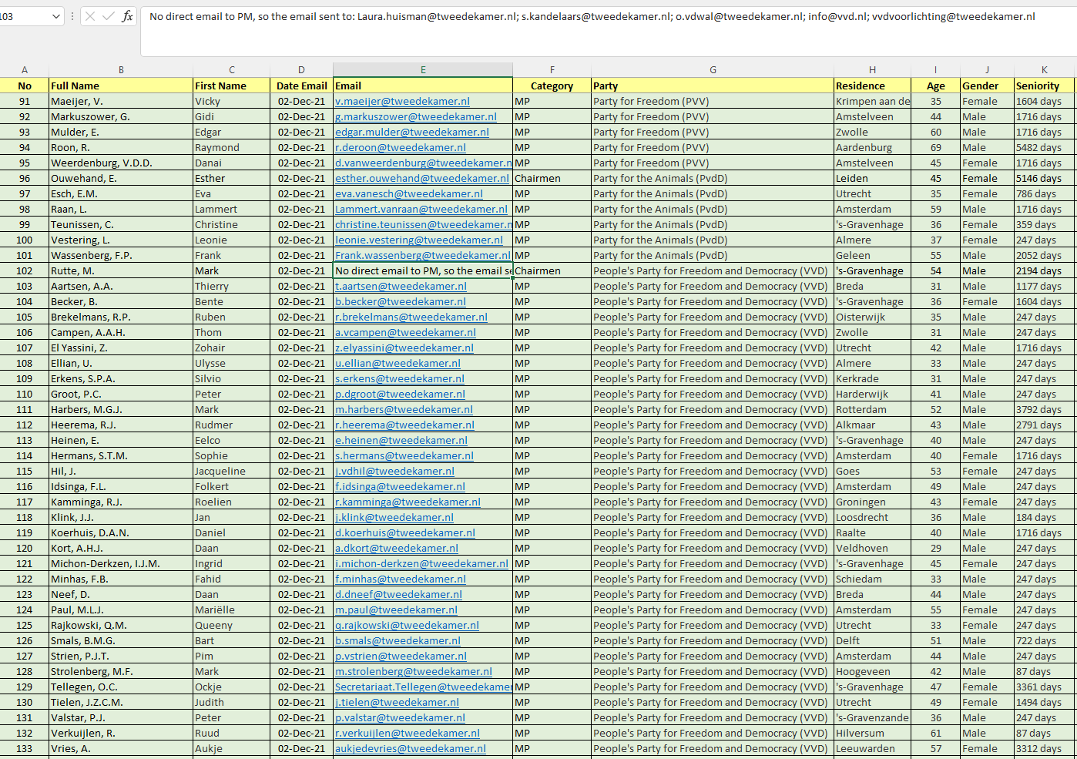Open the Insert Function (fx) dialog
This screenshot has width=1077, height=759.
(x=126, y=15)
